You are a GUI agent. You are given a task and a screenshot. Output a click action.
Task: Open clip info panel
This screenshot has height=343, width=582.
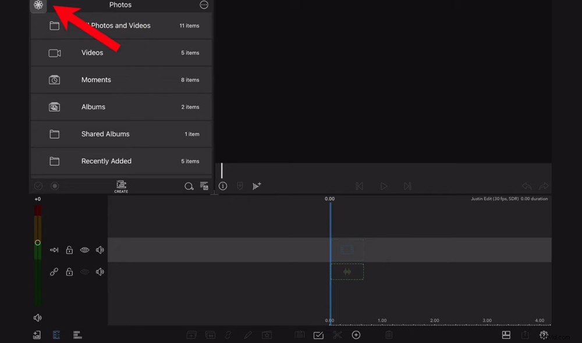[x=222, y=186]
